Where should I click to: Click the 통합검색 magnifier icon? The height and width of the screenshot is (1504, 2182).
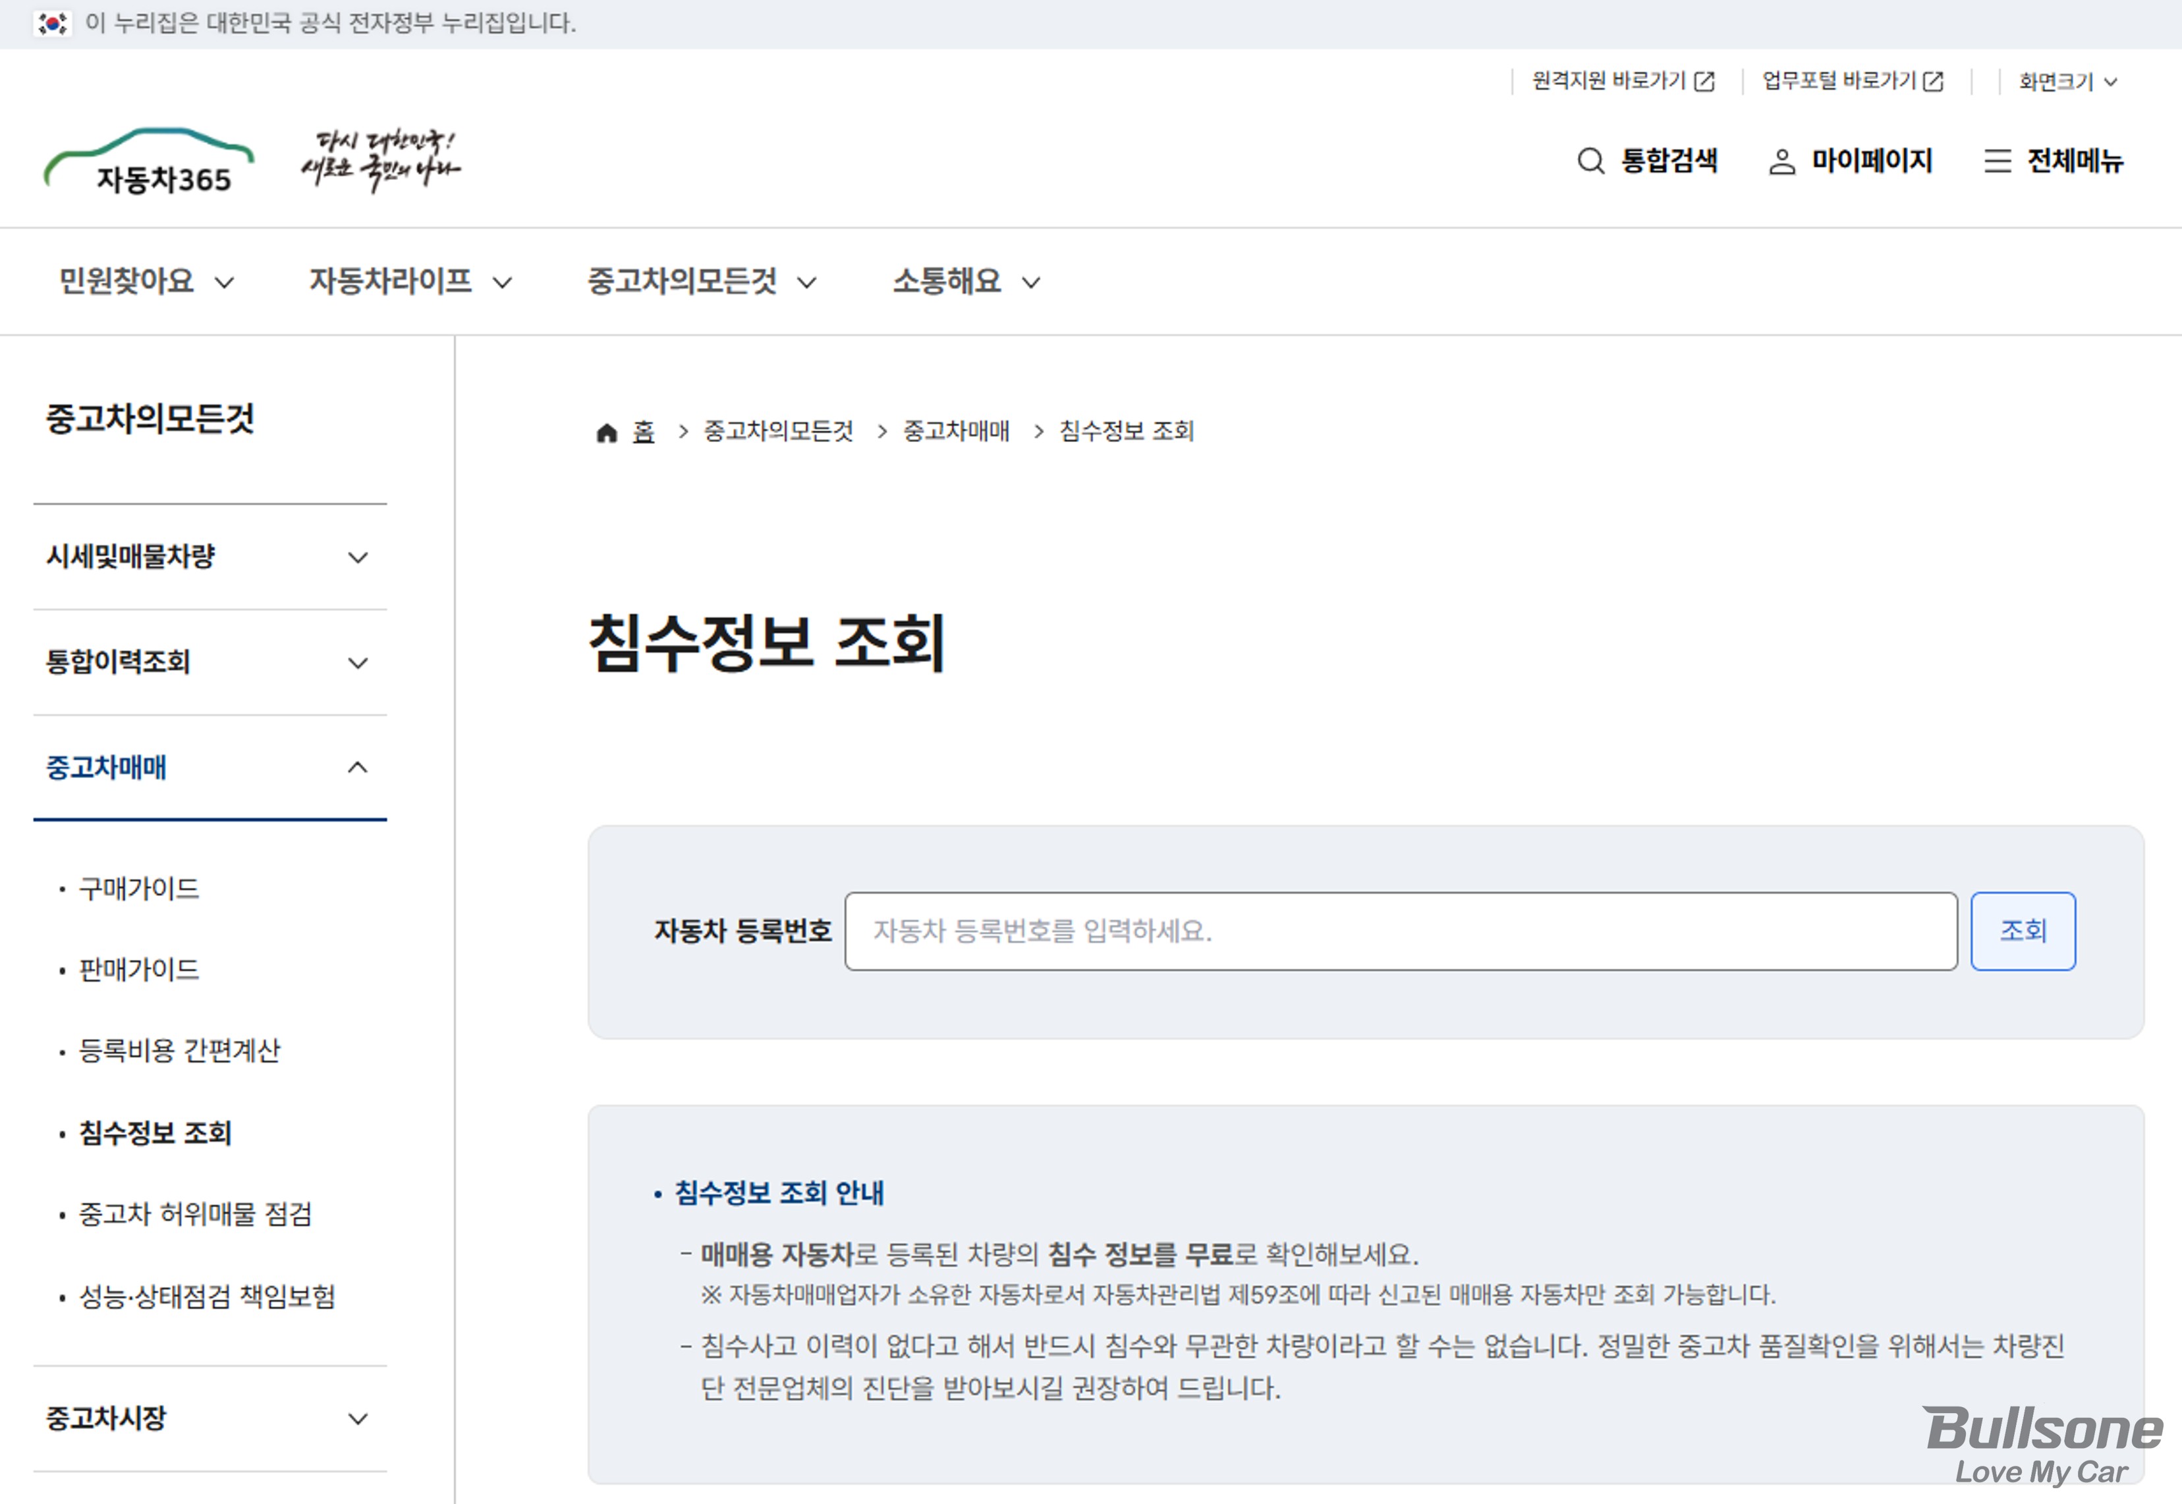tap(1590, 161)
